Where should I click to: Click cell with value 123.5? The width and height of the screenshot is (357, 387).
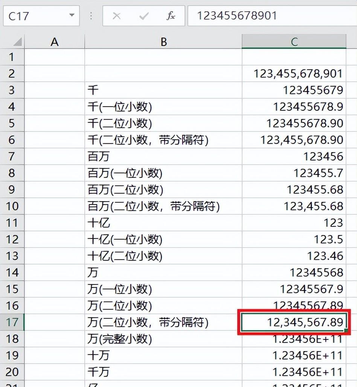pos(294,239)
